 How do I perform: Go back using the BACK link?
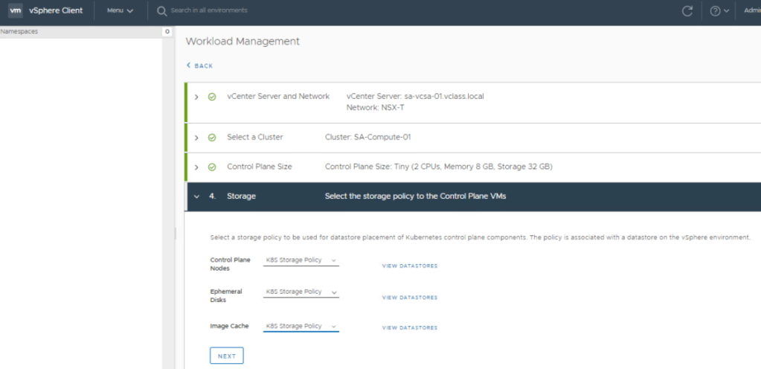[199, 66]
